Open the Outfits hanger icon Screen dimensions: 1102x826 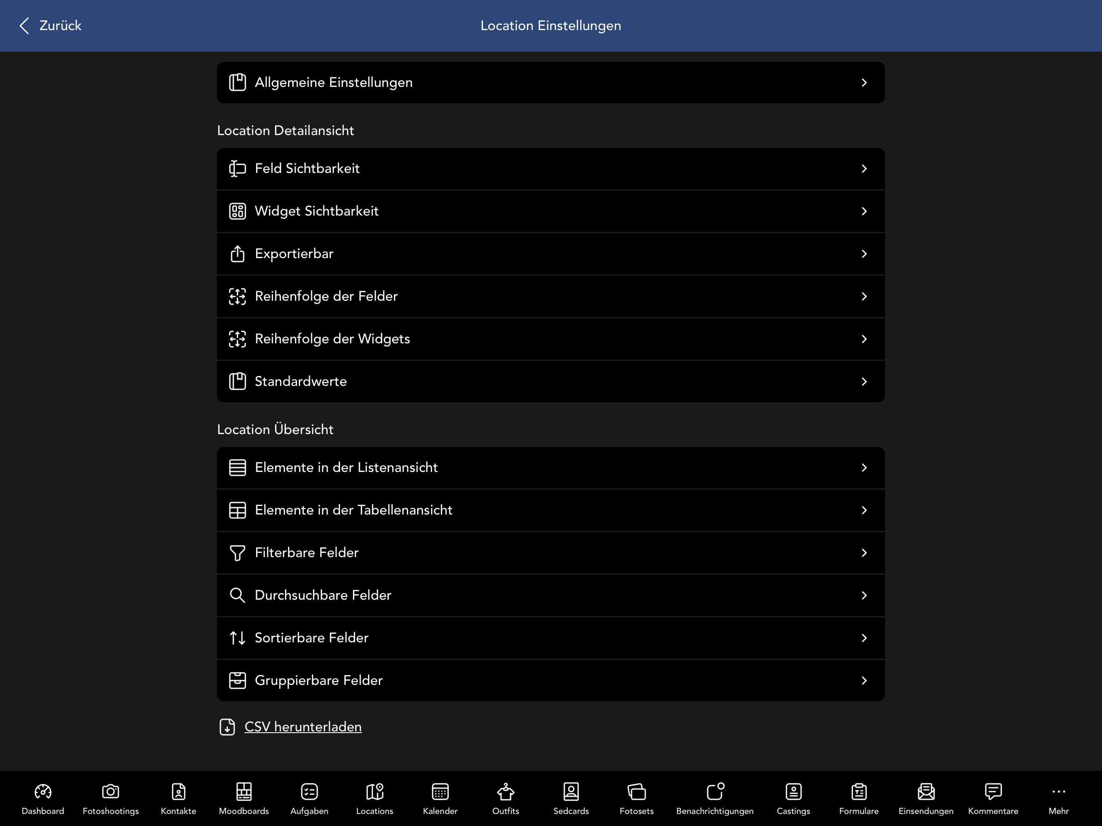pos(506,791)
